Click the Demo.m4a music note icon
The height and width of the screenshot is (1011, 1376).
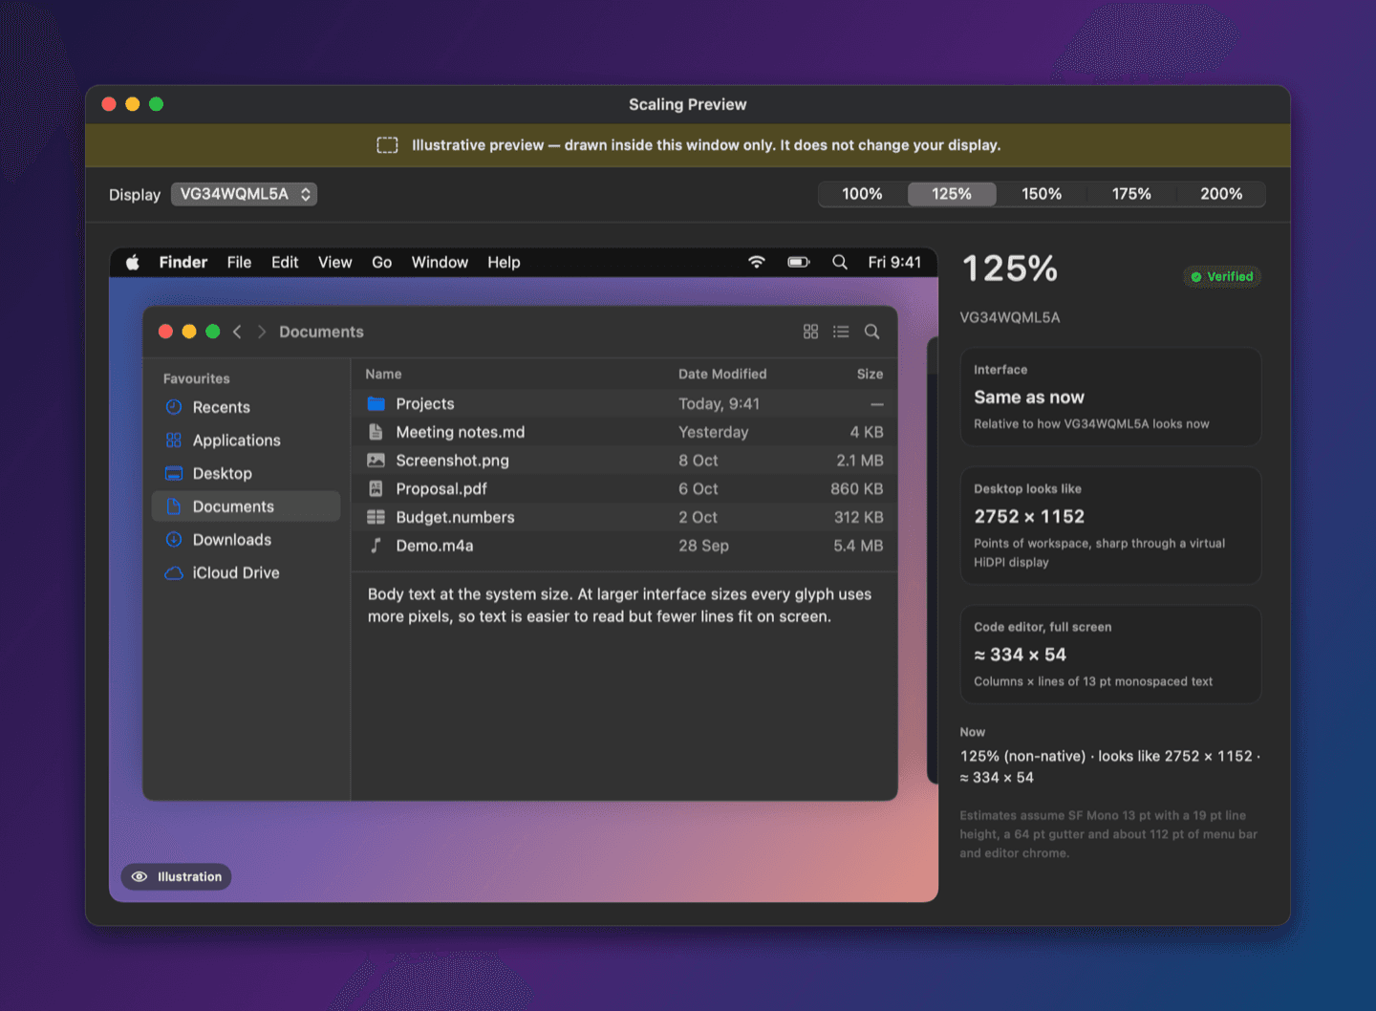(376, 546)
